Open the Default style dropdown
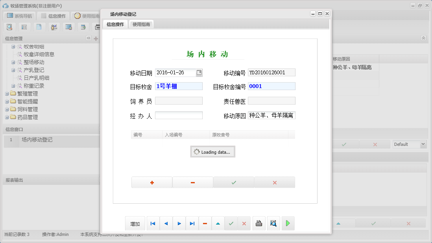This screenshot has height=243, width=432. (409, 144)
